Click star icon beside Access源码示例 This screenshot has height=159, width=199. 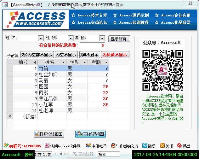point(115,15)
